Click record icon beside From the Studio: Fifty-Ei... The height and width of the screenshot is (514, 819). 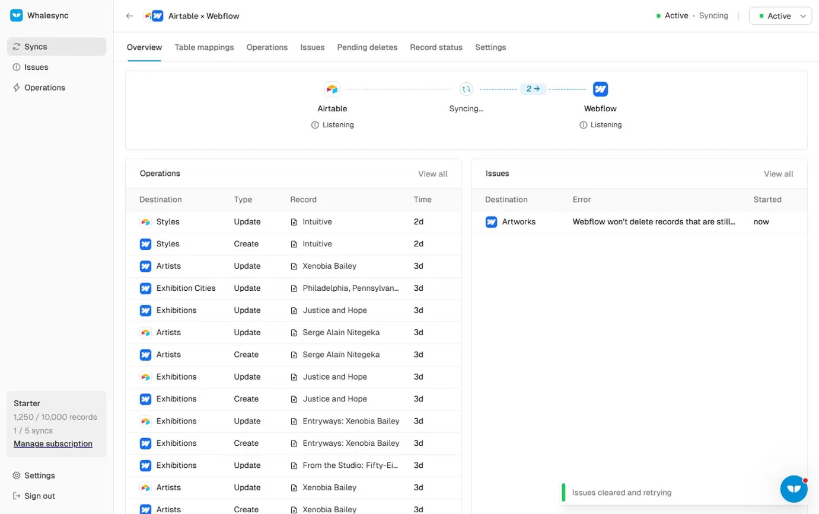point(294,465)
